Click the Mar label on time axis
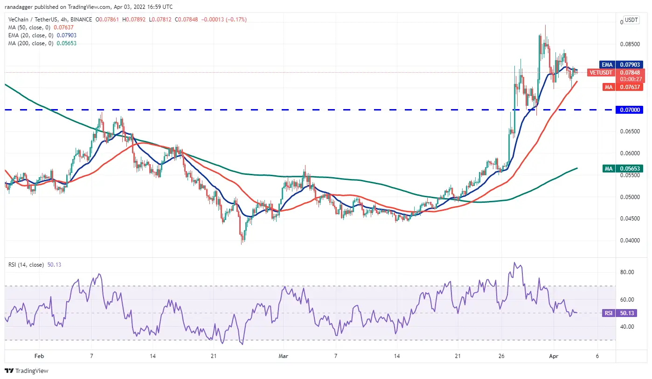The image size is (652, 379). [x=282, y=356]
